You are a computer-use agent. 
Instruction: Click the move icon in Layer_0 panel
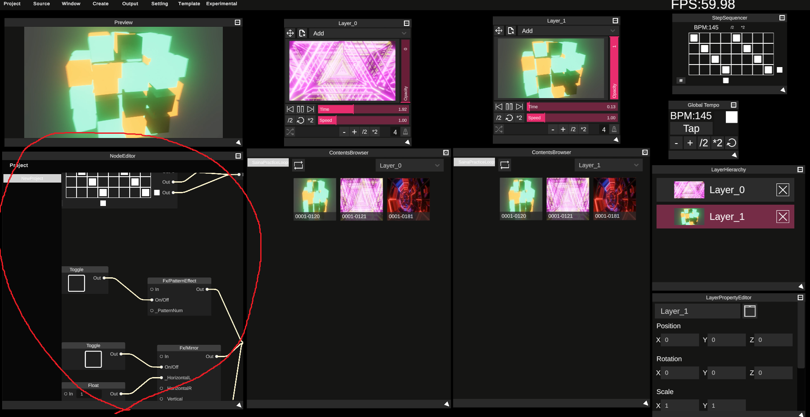tap(290, 33)
